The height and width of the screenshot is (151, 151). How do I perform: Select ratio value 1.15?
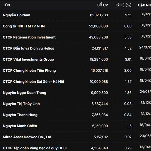click(129, 126)
